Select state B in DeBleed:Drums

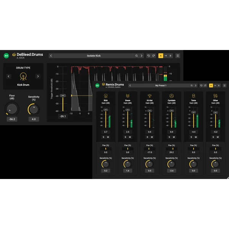(170, 56)
